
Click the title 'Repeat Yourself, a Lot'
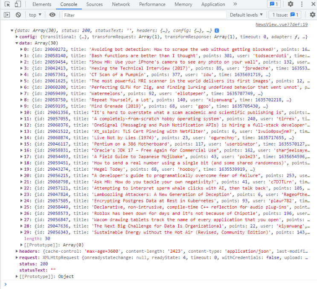(x=120, y=100)
